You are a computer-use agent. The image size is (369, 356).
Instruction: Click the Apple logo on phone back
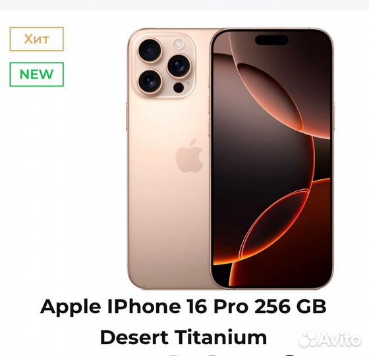[x=190, y=156]
